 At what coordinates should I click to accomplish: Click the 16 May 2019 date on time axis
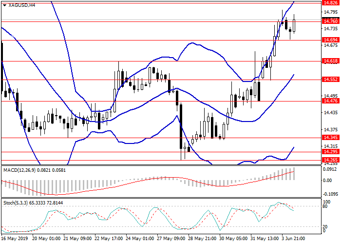13,239
